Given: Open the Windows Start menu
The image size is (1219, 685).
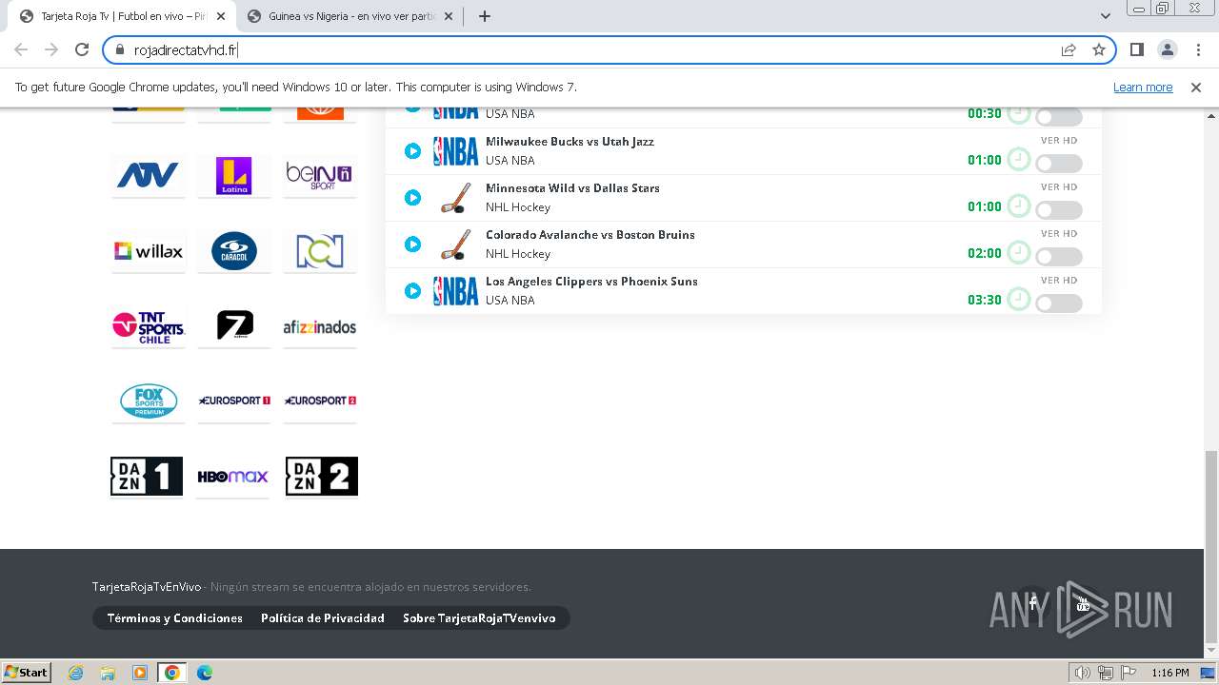Looking at the screenshot, I should pos(27,672).
